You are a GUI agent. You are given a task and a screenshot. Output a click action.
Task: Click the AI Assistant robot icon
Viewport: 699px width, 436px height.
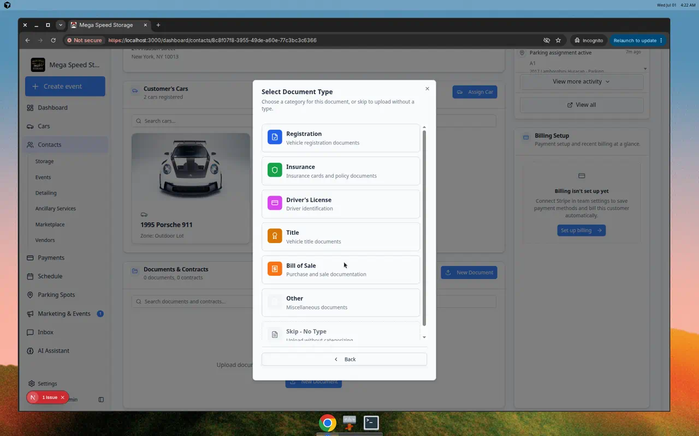30,350
